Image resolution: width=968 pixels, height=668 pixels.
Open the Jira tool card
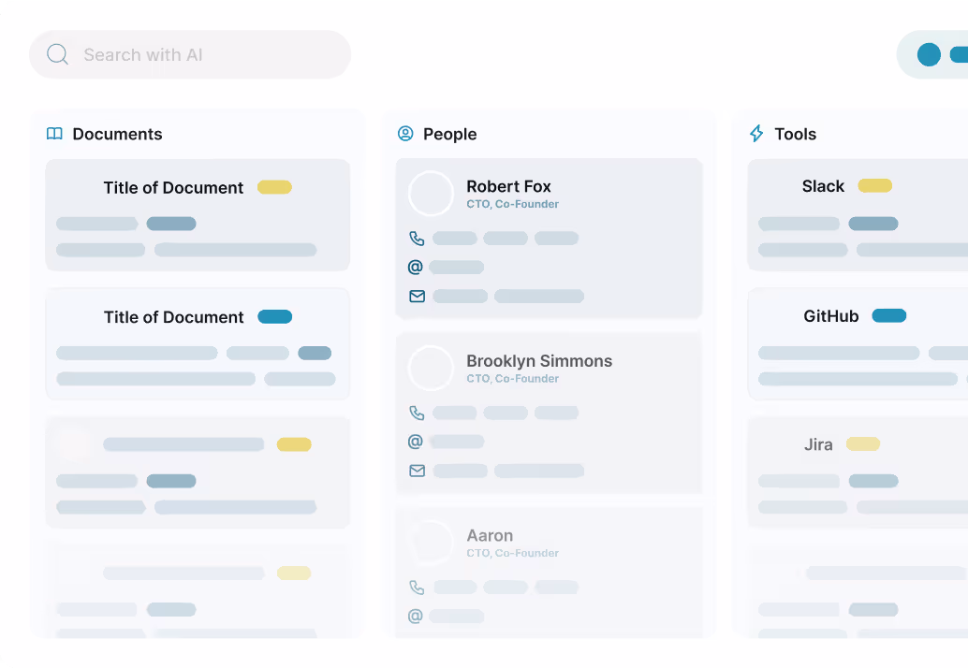pos(858,472)
